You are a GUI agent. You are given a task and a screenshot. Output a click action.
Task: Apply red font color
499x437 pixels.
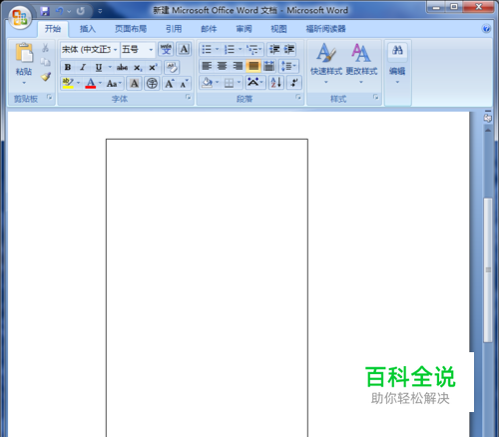click(91, 83)
